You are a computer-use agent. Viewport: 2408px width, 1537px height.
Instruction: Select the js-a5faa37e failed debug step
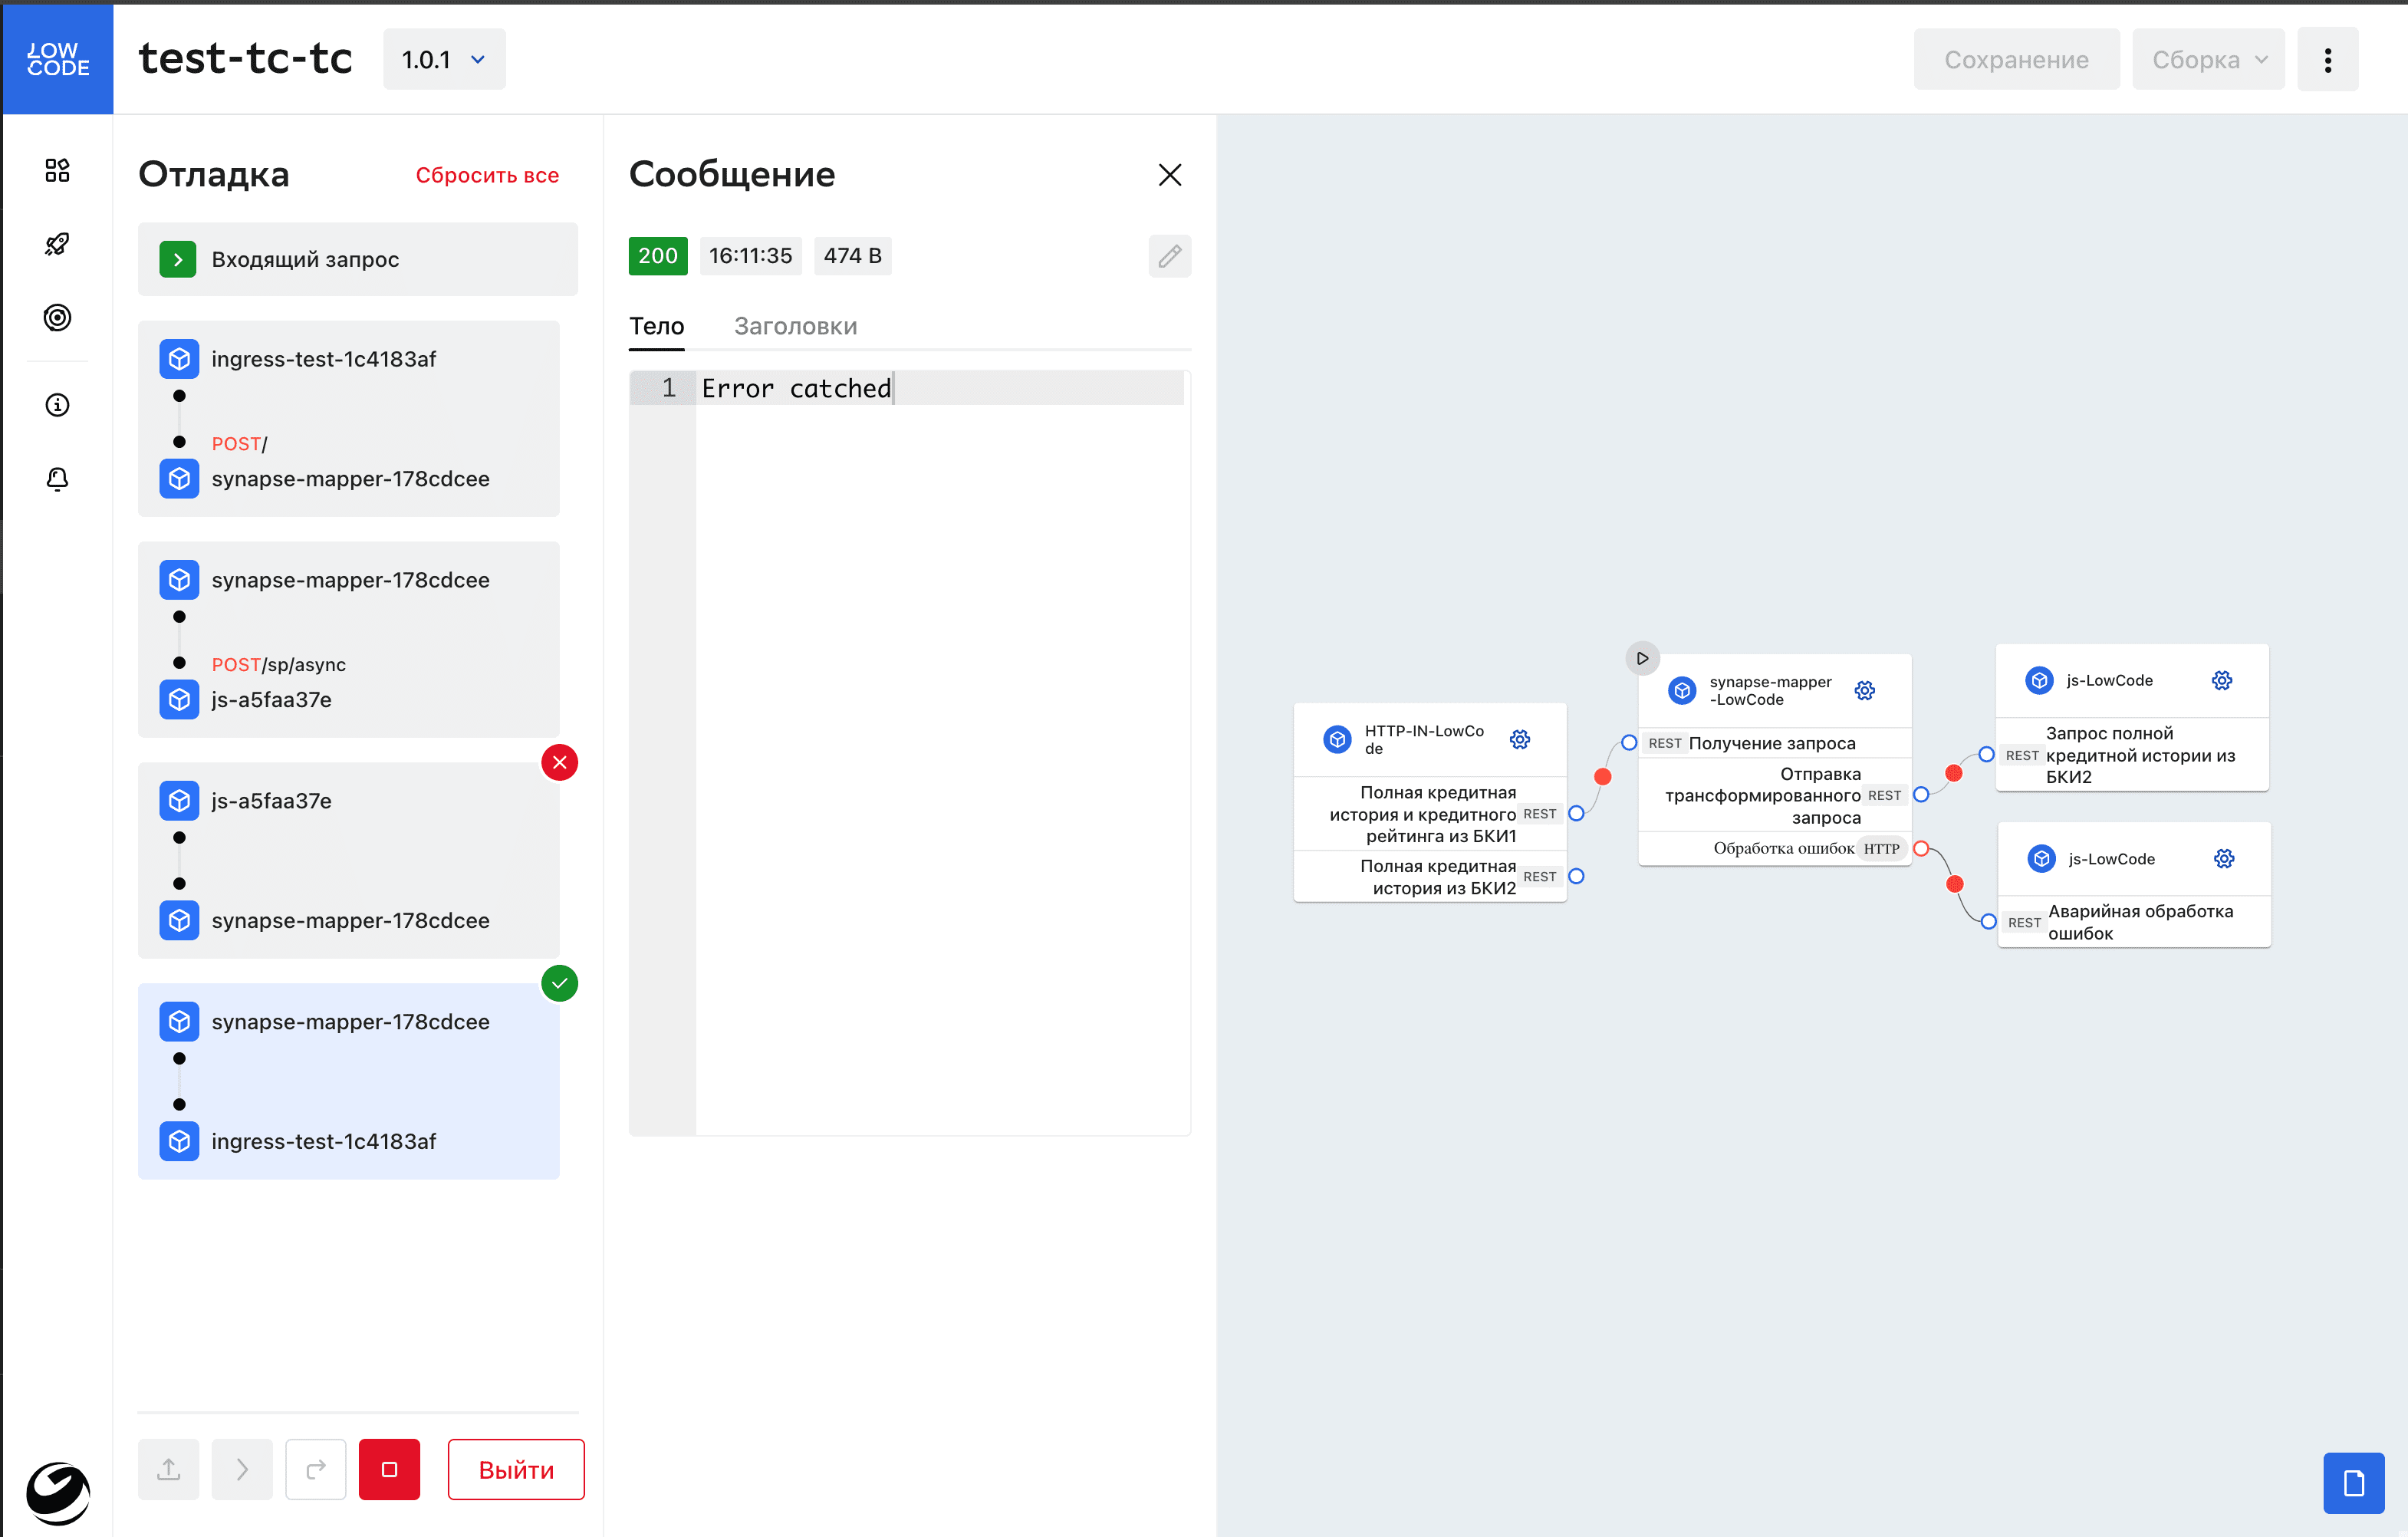click(348, 860)
